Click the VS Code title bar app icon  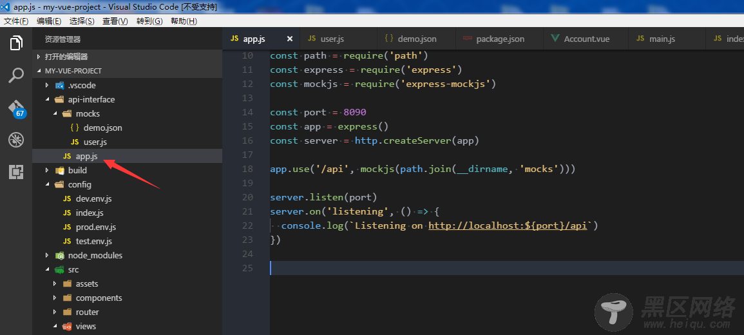(5, 6)
